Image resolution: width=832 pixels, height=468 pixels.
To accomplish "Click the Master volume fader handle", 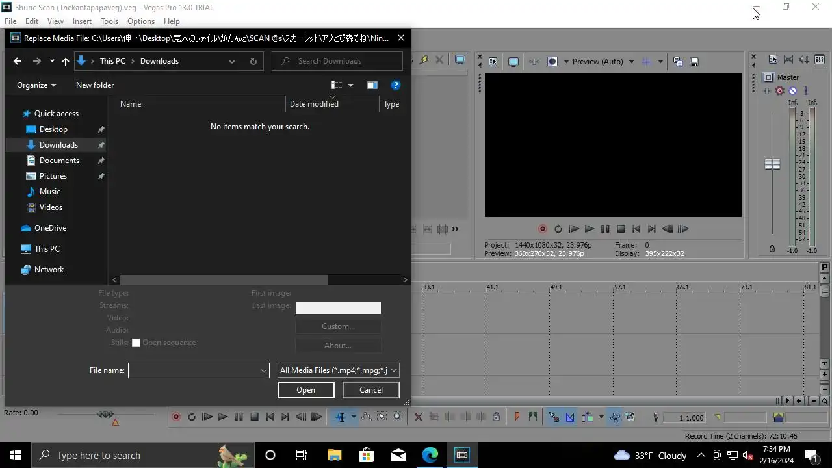I will click(772, 164).
